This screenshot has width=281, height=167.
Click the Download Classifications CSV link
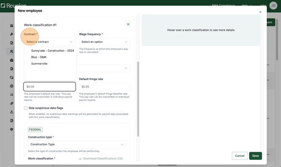103,159
